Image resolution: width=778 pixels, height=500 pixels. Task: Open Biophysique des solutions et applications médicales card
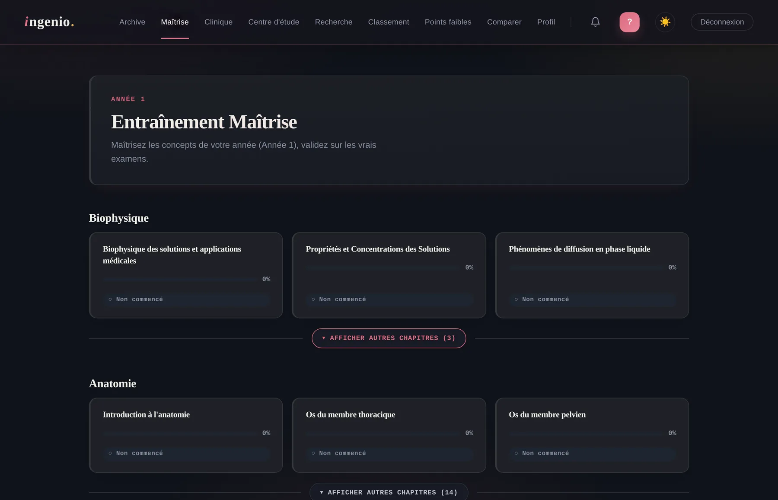[186, 275]
